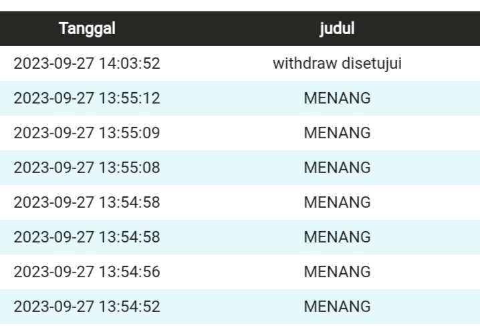Click the judul column header
The image size is (480, 326).
(337, 29)
